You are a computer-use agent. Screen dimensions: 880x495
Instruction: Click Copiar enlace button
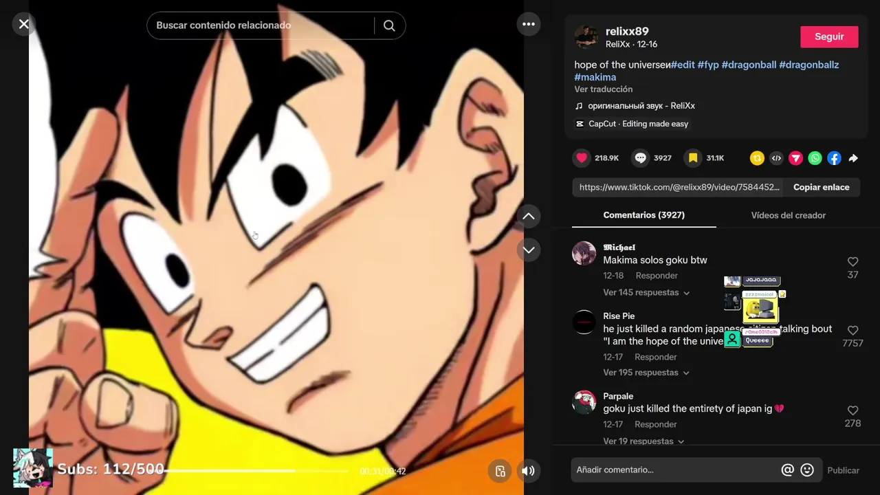click(821, 187)
